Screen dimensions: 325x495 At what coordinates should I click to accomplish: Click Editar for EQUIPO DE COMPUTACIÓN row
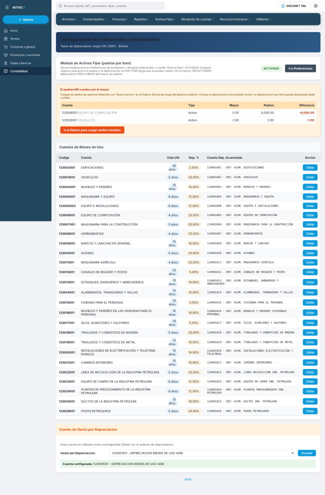(310, 215)
